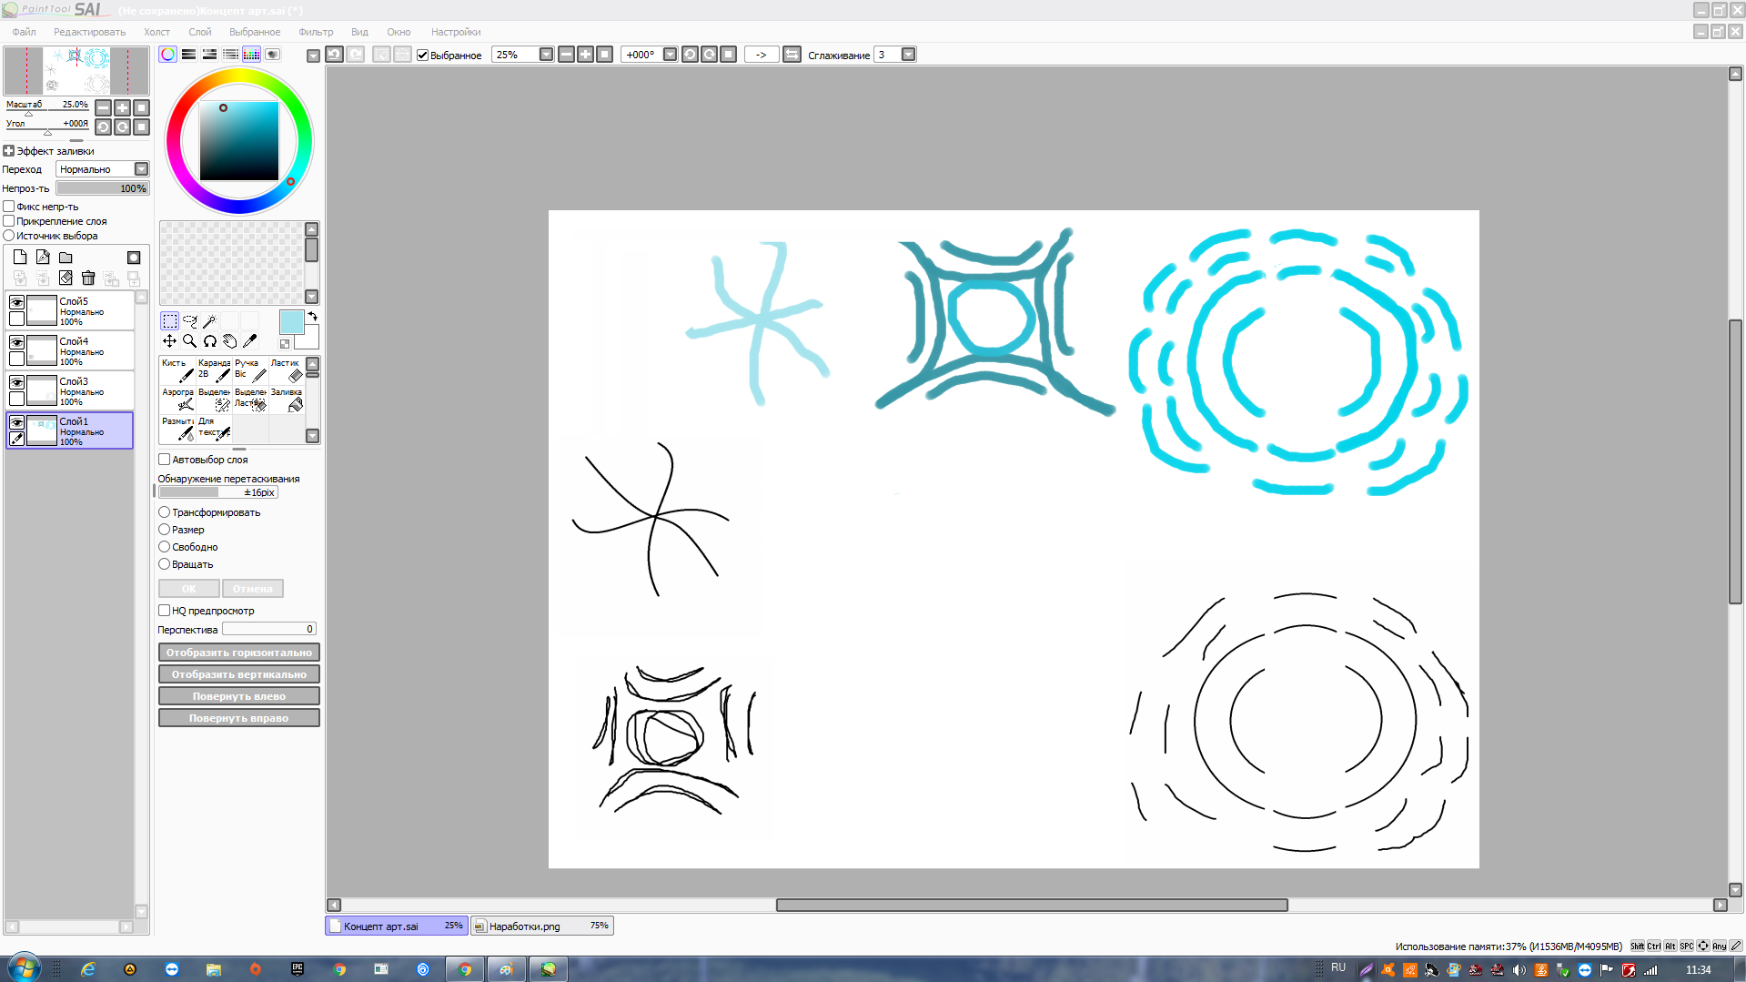Select the rotate canvas tool
Image resolution: width=1746 pixels, height=982 pixels.
(209, 340)
